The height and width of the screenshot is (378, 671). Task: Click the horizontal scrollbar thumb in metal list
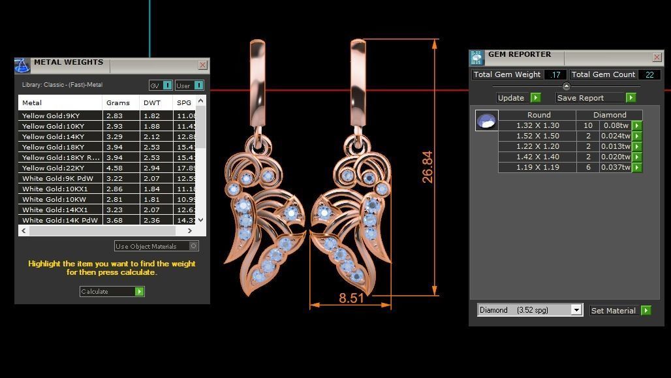point(102,230)
